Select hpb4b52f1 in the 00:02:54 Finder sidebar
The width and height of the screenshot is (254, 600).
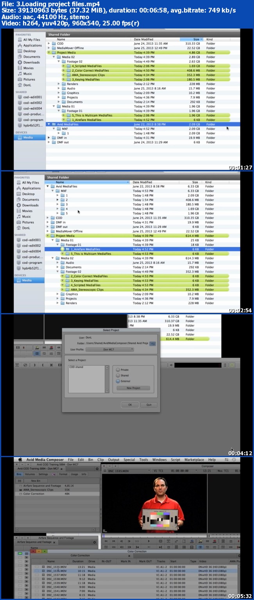[29, 268]
